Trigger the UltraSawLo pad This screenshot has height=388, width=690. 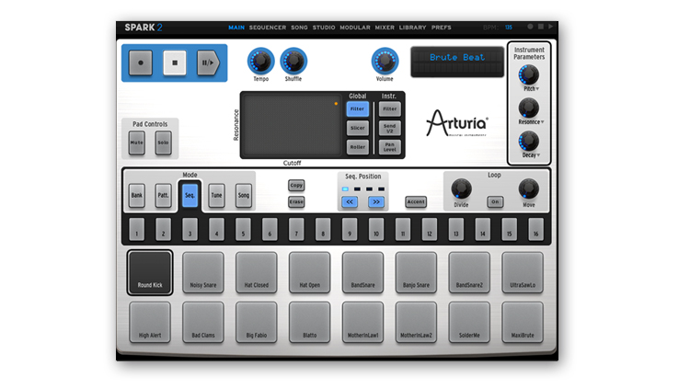(x=523, y=272)
